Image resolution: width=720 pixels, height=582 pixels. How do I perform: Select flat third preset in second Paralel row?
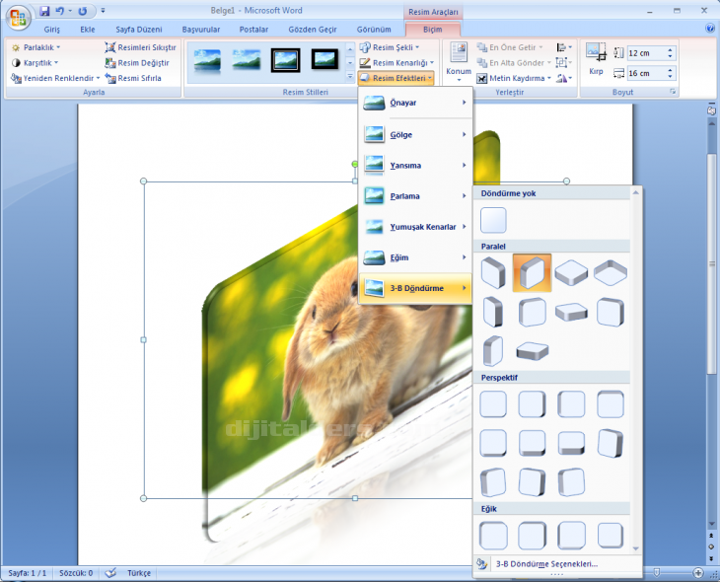[571, 312]
